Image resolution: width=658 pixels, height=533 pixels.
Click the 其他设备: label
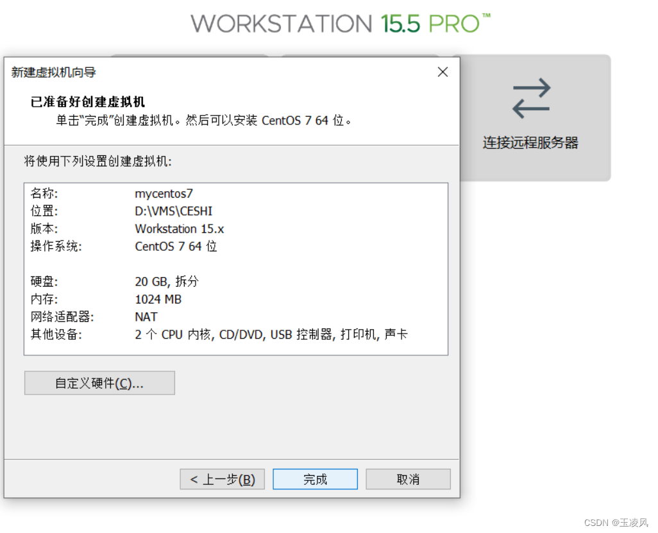coord(56,335)
